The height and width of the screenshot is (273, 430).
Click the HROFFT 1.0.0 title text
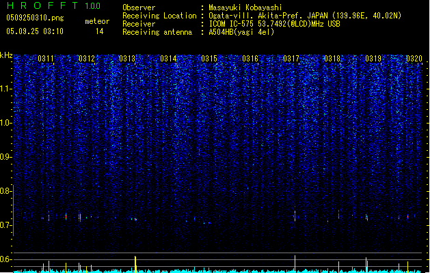tap(53, 5)
